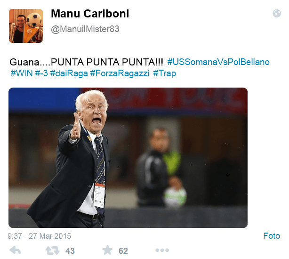View the 62 favorites count
The image size is (289, 259).
point(123,251)
